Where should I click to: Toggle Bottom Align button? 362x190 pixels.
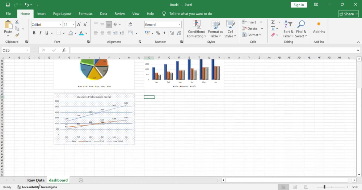(109, 24)
